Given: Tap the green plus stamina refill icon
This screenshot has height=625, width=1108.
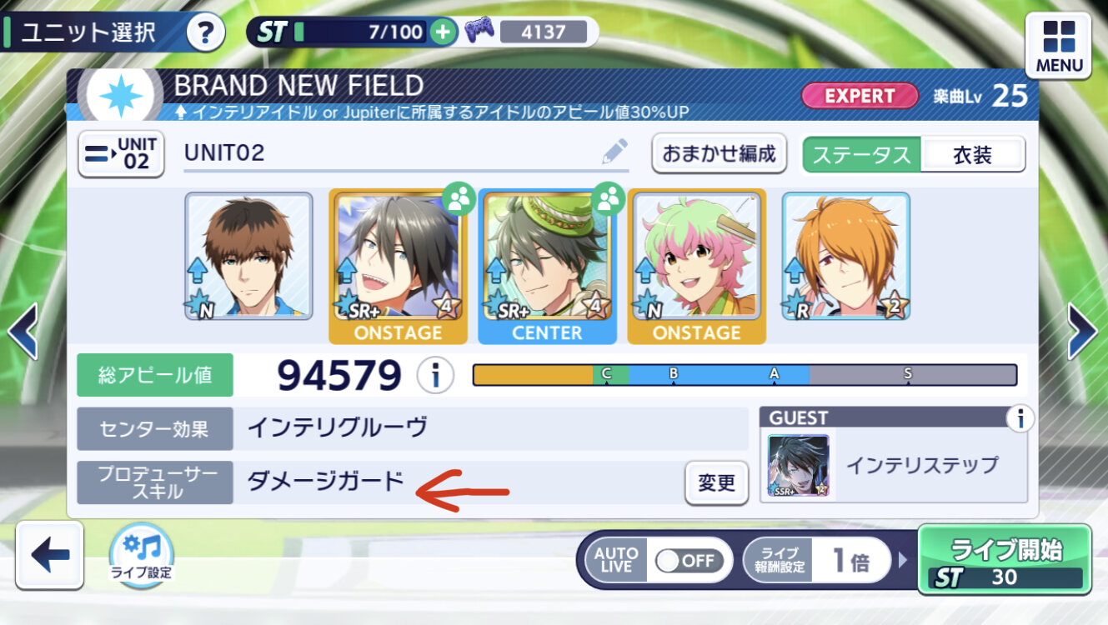Looking at the screenshot, I should (x=444, y=32).
